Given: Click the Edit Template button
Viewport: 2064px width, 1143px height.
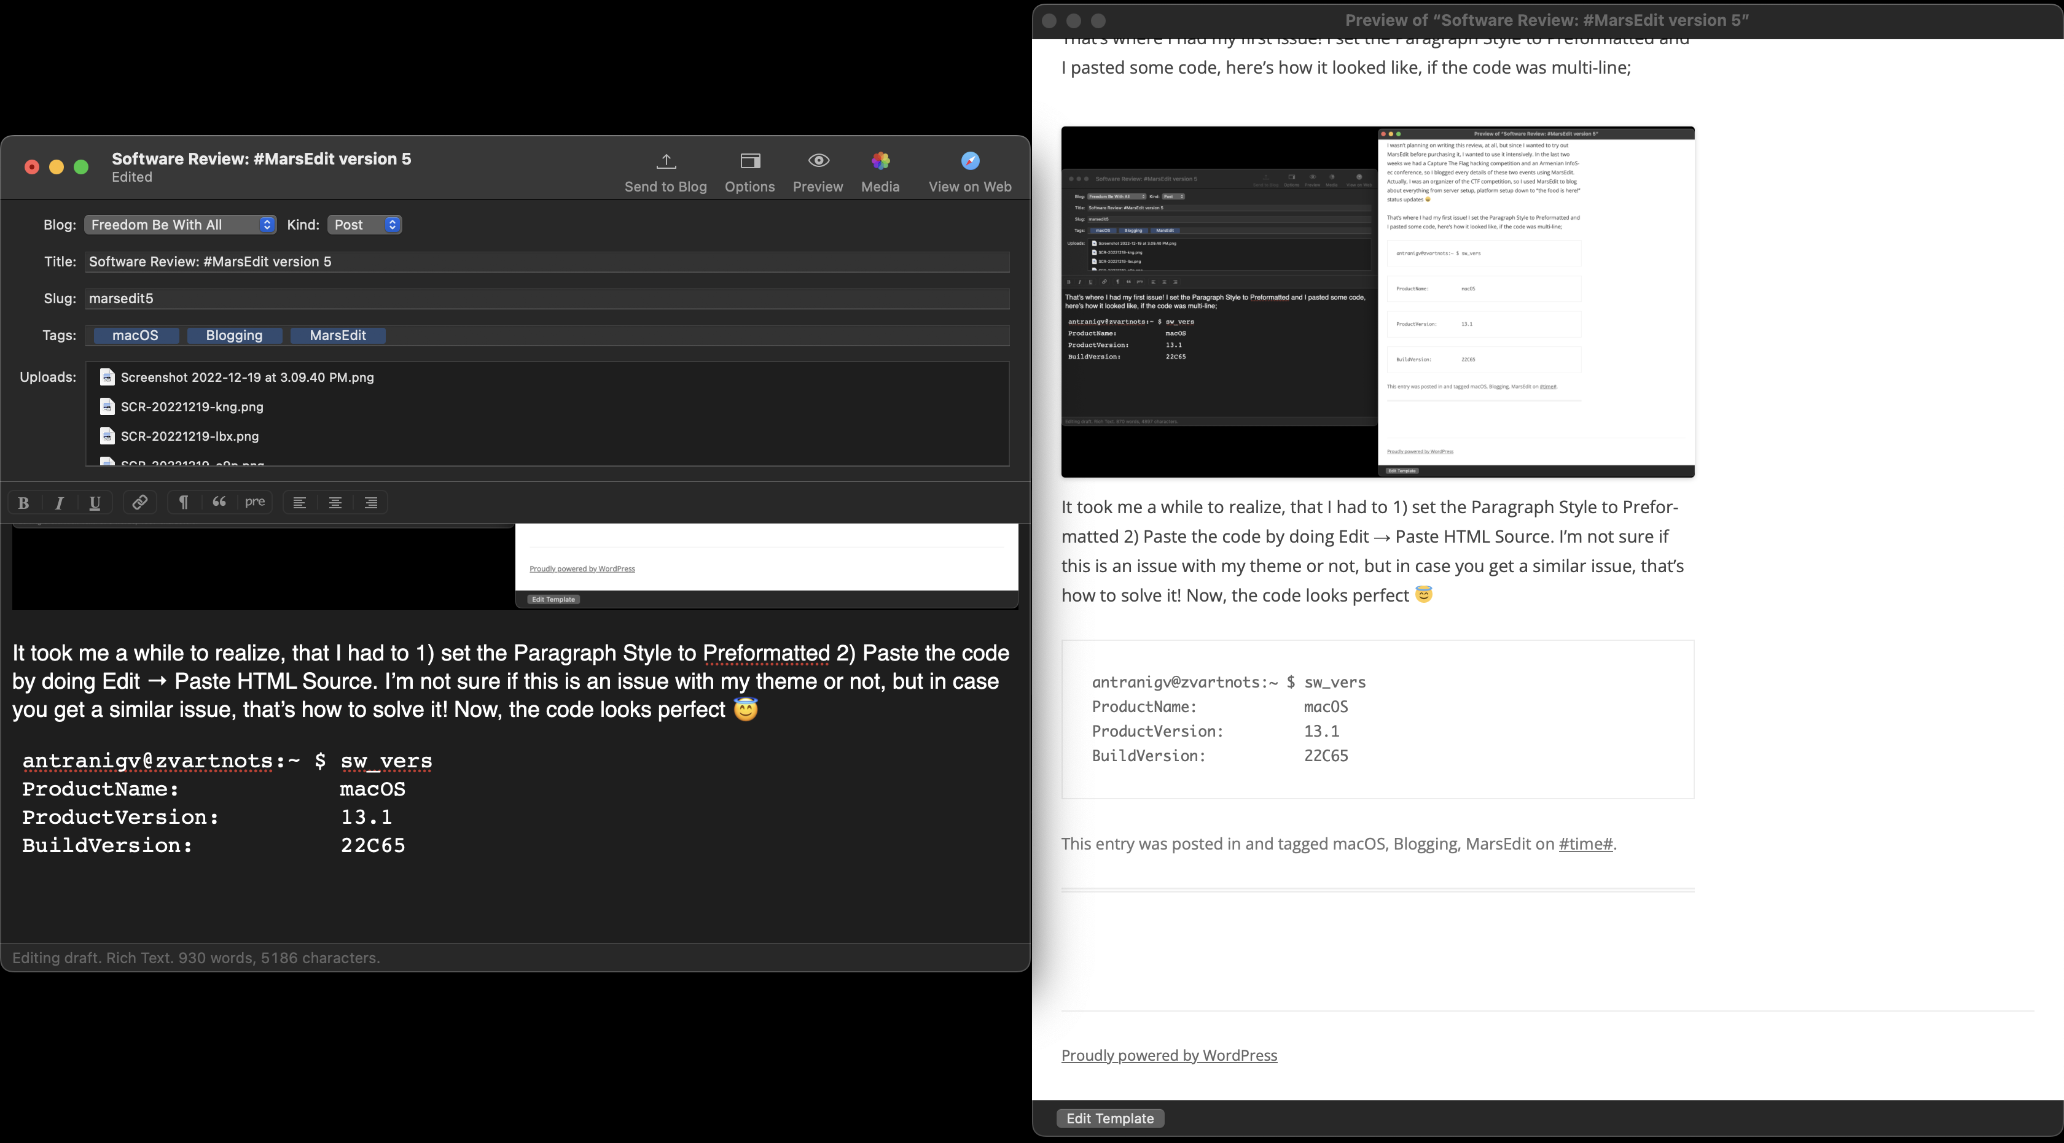Looking at the screenshot, I should 1109,1118.
